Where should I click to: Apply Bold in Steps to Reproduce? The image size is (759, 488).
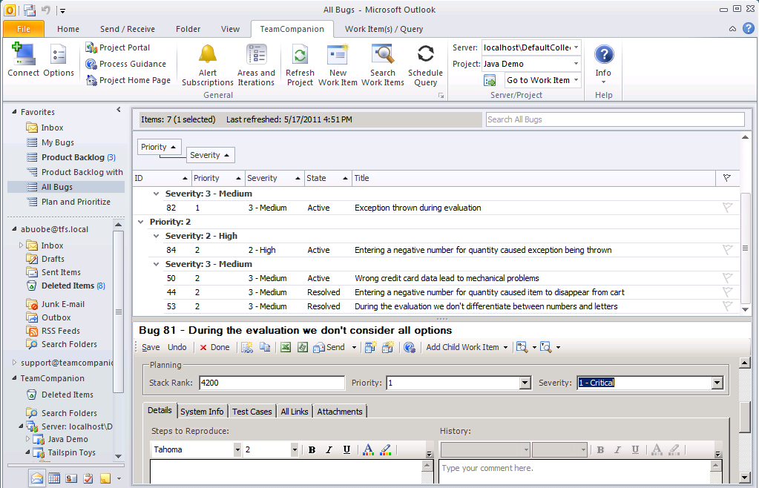(x=312, y=449)
